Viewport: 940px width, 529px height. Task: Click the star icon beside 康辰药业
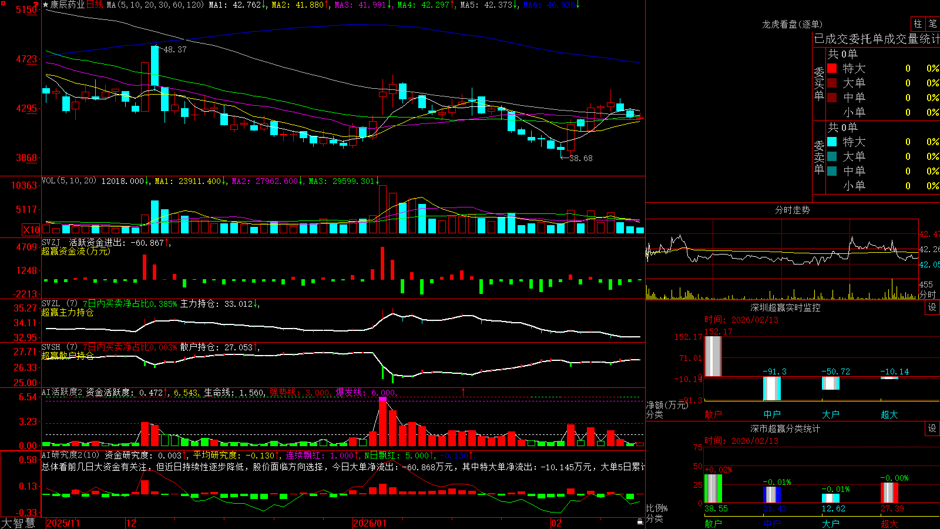pyautogui.click(x=46, y=5)
